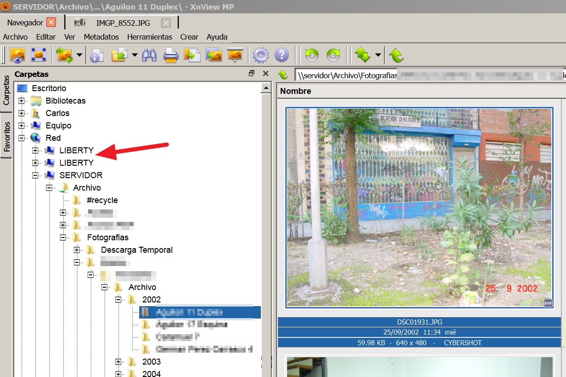Click the refresh folder icon with green arrows
Image resolution: width=566 pixels, height=377 pixels.
coord(65,55)
